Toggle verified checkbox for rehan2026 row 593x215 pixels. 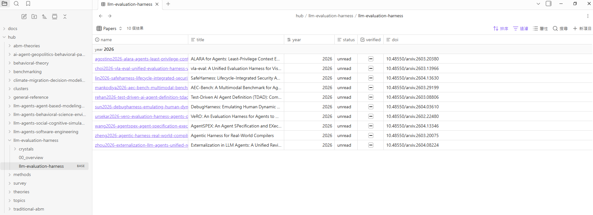tap(371, 97)
